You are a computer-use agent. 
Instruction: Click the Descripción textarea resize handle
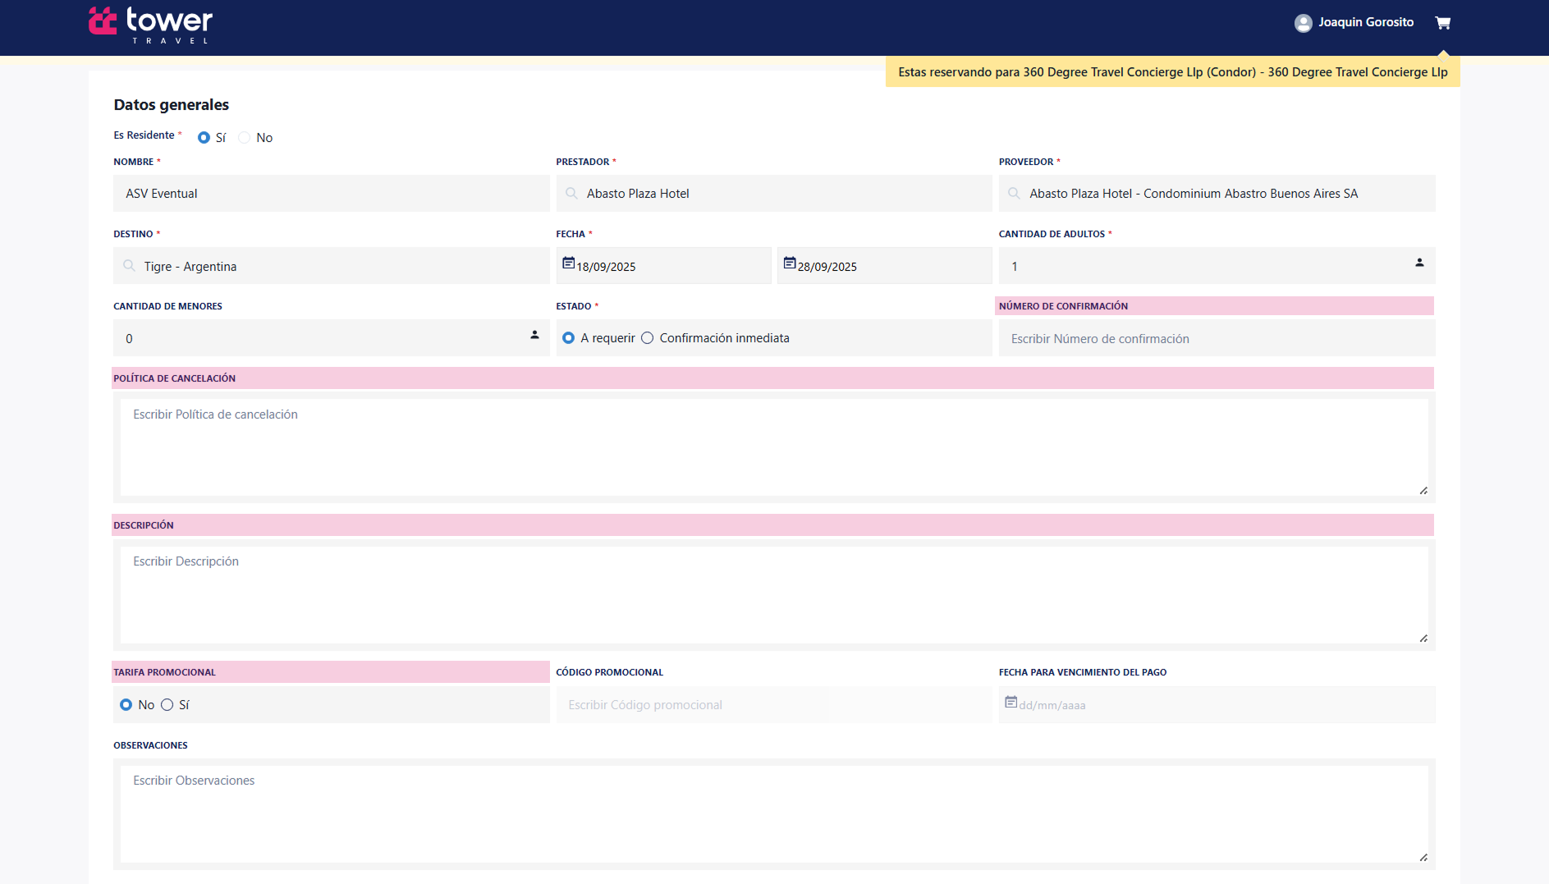click(x=1423, y=638)
